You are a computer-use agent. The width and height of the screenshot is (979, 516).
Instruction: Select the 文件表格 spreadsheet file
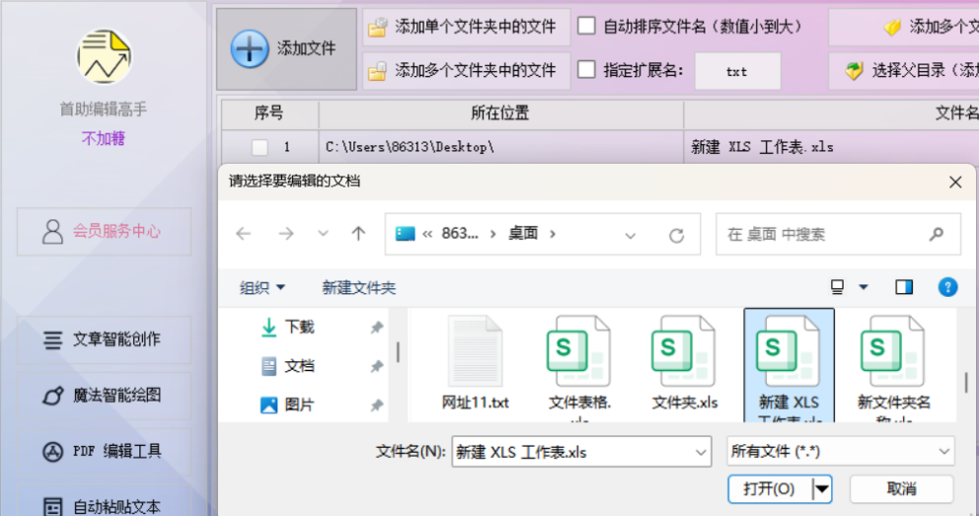coord(579,367)
